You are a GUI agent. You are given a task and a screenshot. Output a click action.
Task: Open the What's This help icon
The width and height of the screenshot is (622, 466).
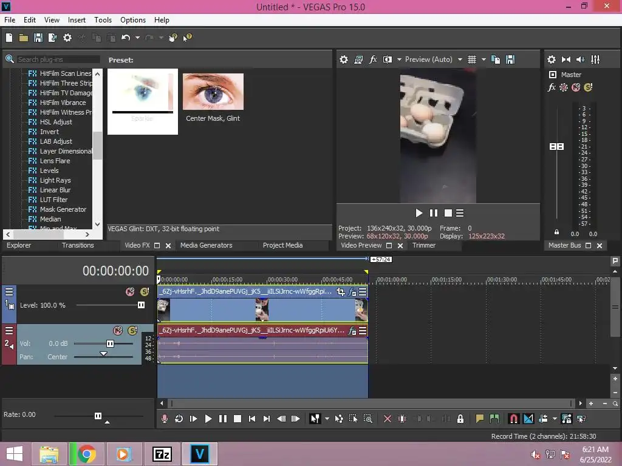point(187,38)
